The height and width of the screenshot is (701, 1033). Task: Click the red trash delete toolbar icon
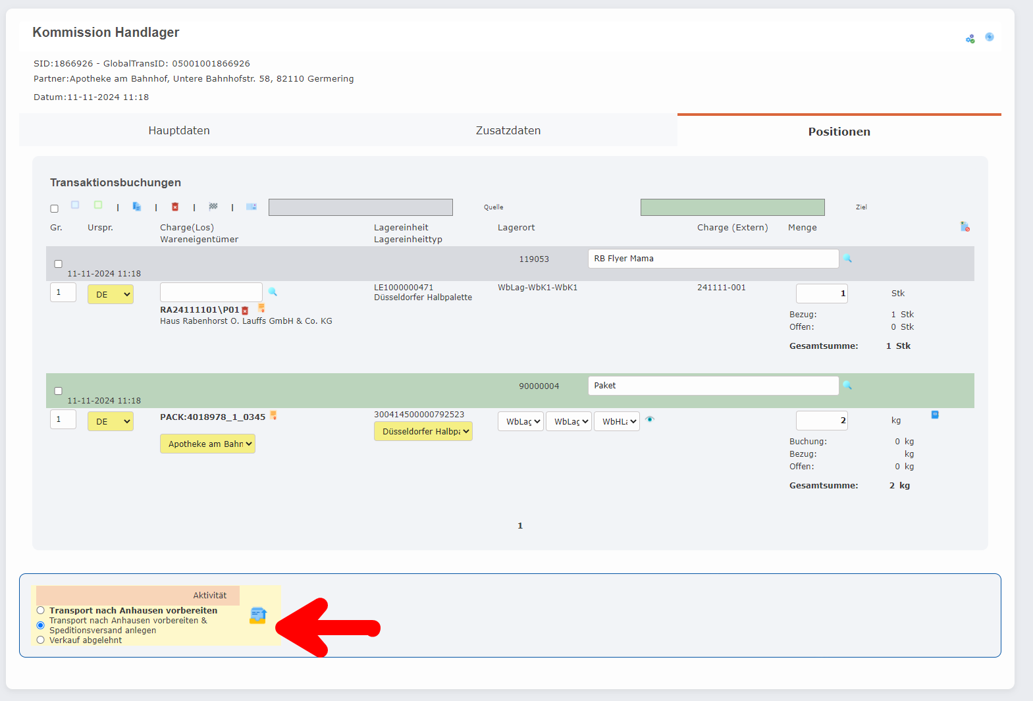175,207
